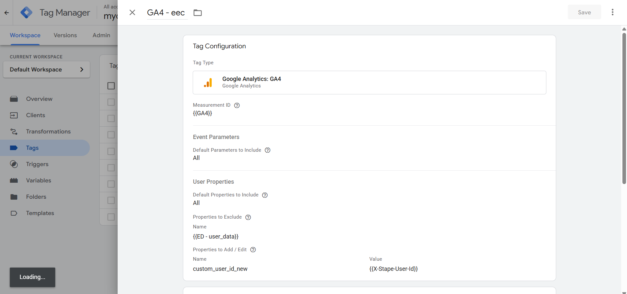The width and height of the screenshot is (627, 294).
Task: Click the Tags sidebar icon
Action: coord(14,148)
